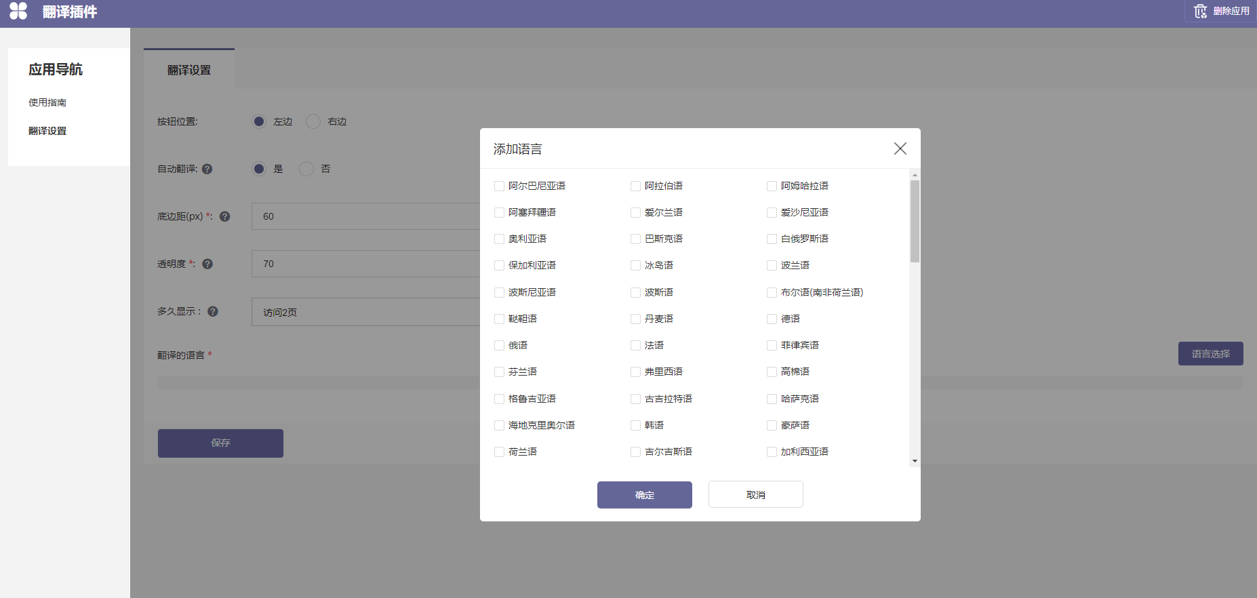Screen dimensions: 1257x598
Task: Check the 阿塞拜疆语 checkbox
Action: (499, 212)
